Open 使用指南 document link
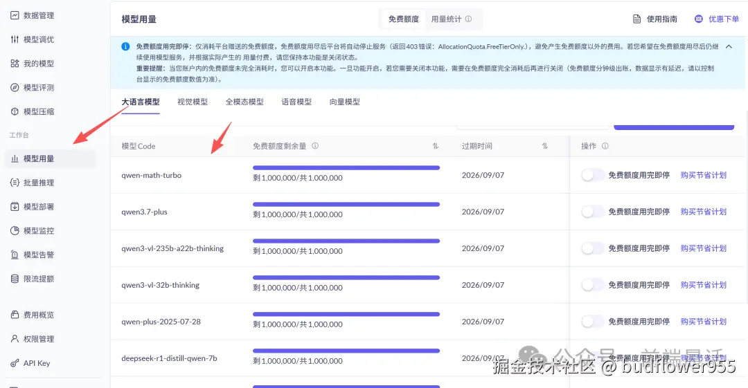Image resolution: width=748 pixels, height=388 pixels. tap(655, 19)
